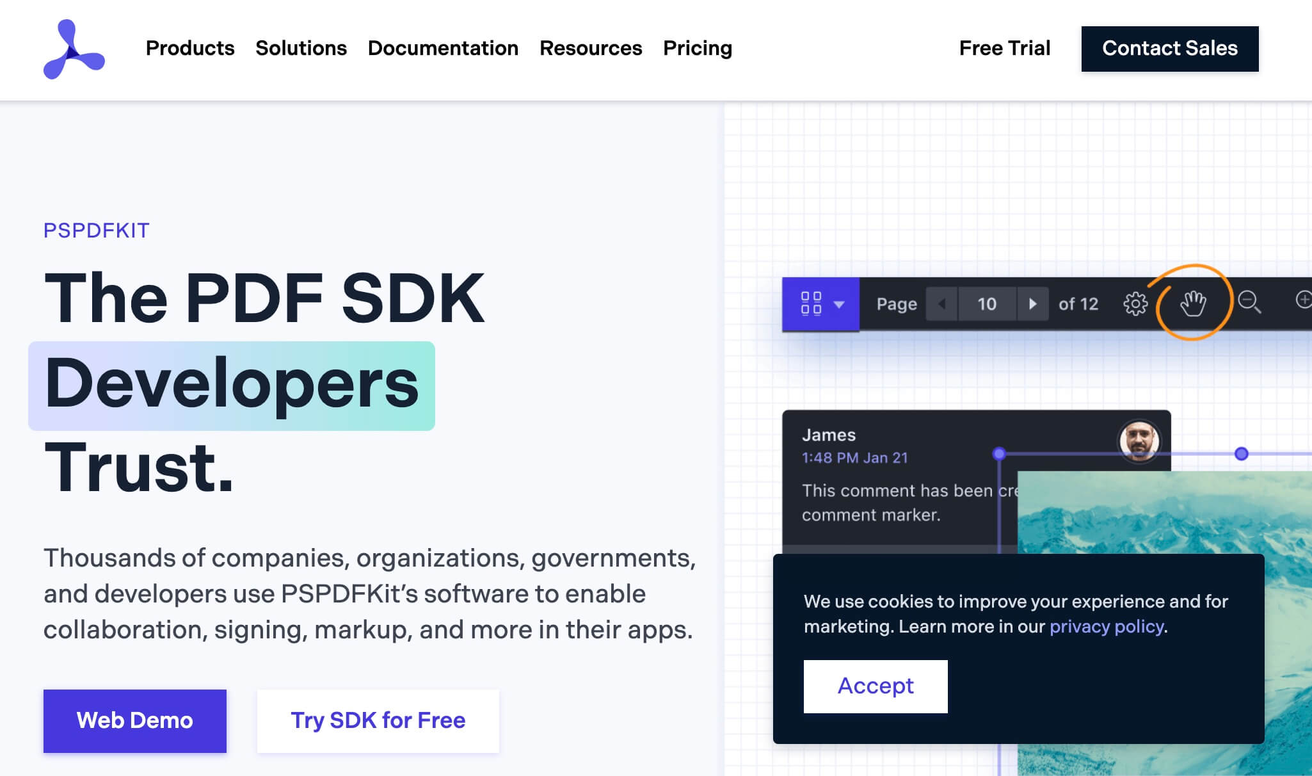The width and height of the screenshot is (1312, 776).
Task: Click the thumbnail grid layout icon
Action: pyautogui.click(x=811, y=303)
